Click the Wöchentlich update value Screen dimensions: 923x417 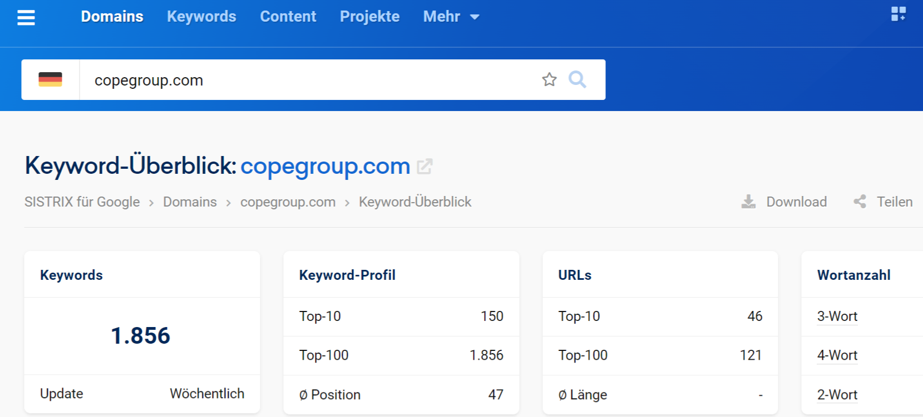207,393
